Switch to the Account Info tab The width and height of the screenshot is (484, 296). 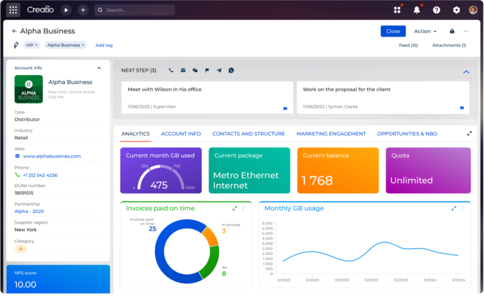181,134
